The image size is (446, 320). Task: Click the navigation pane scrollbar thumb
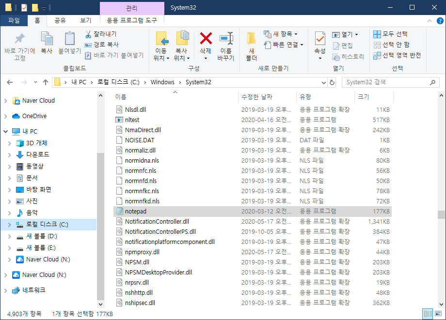[x=100, y=226]
